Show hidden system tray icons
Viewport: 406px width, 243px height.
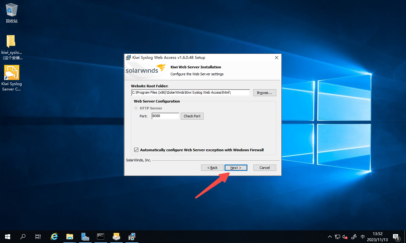click(330, 237)
